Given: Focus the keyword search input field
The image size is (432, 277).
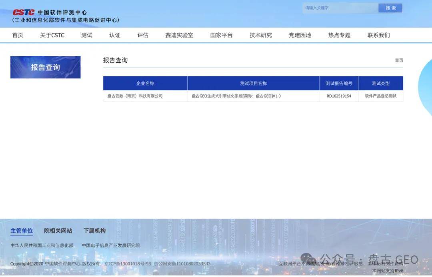Looking at the screenshot, I should 340,8.
